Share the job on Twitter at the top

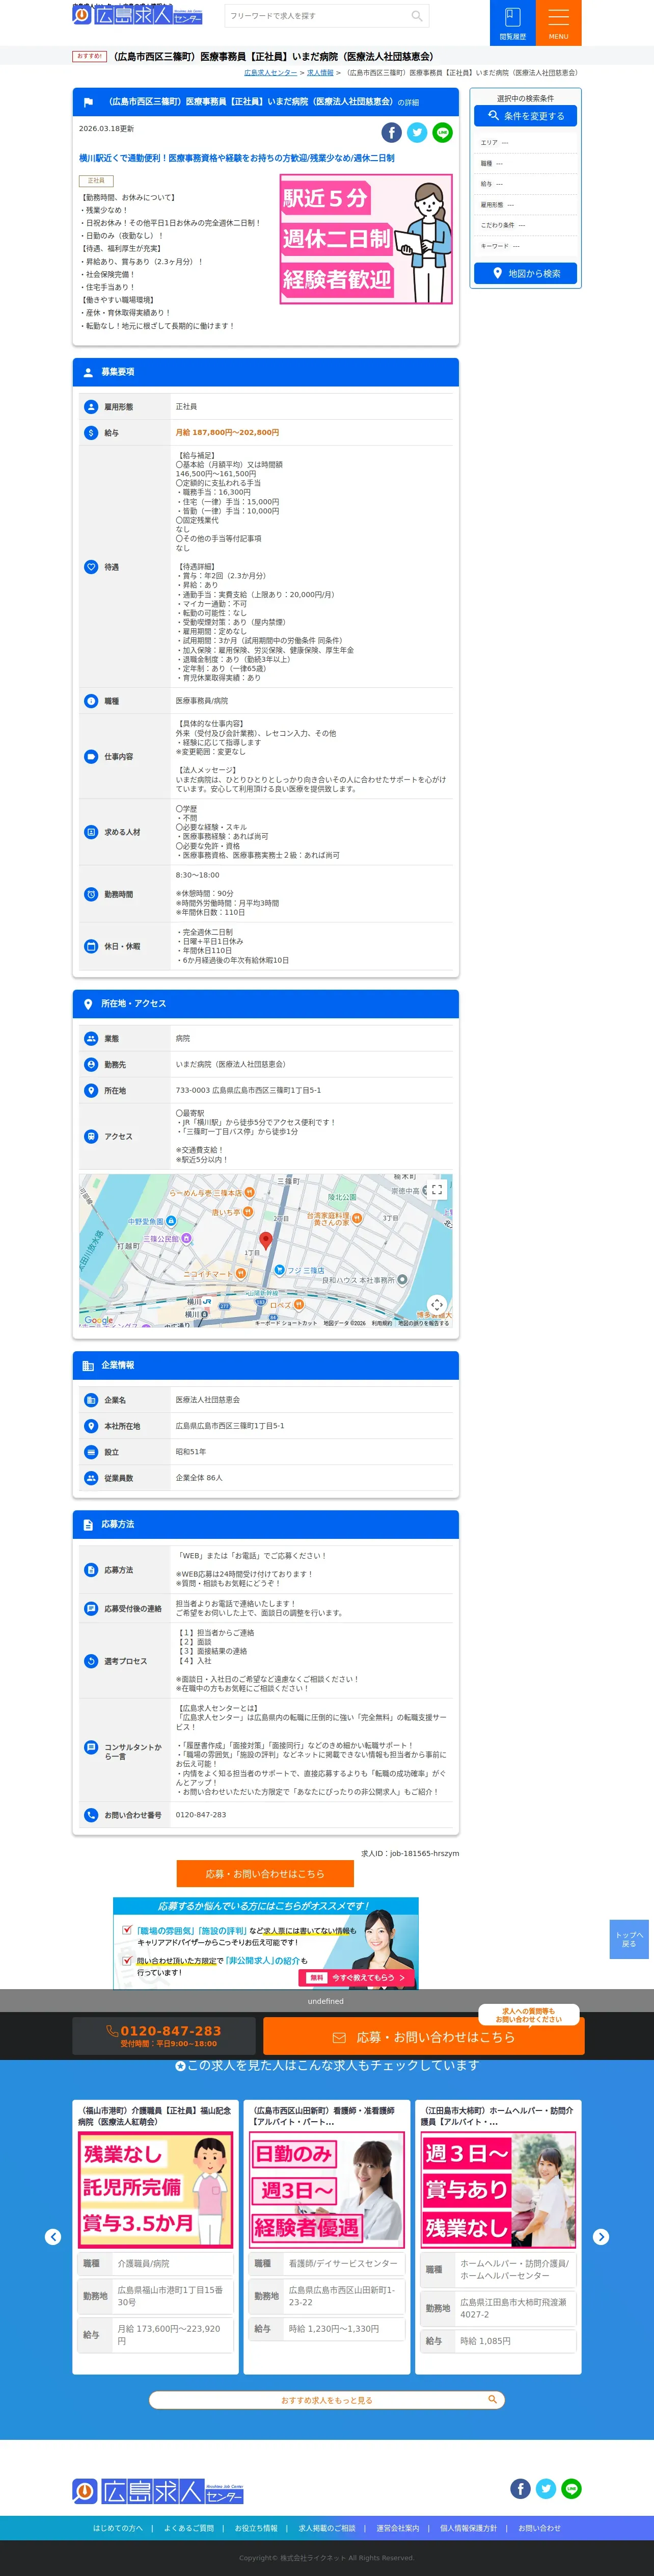tap(417, 132)
